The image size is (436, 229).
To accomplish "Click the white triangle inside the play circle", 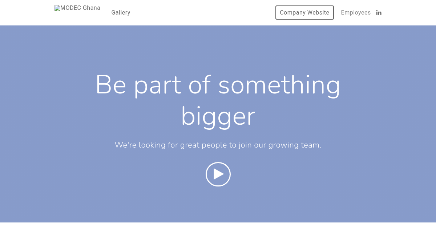I will pyautogui.click(x=218, y=174).
